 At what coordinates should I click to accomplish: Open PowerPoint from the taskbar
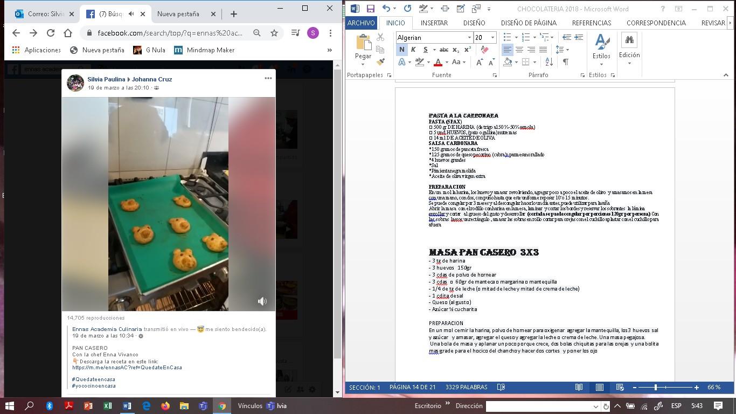coord(88,406)
